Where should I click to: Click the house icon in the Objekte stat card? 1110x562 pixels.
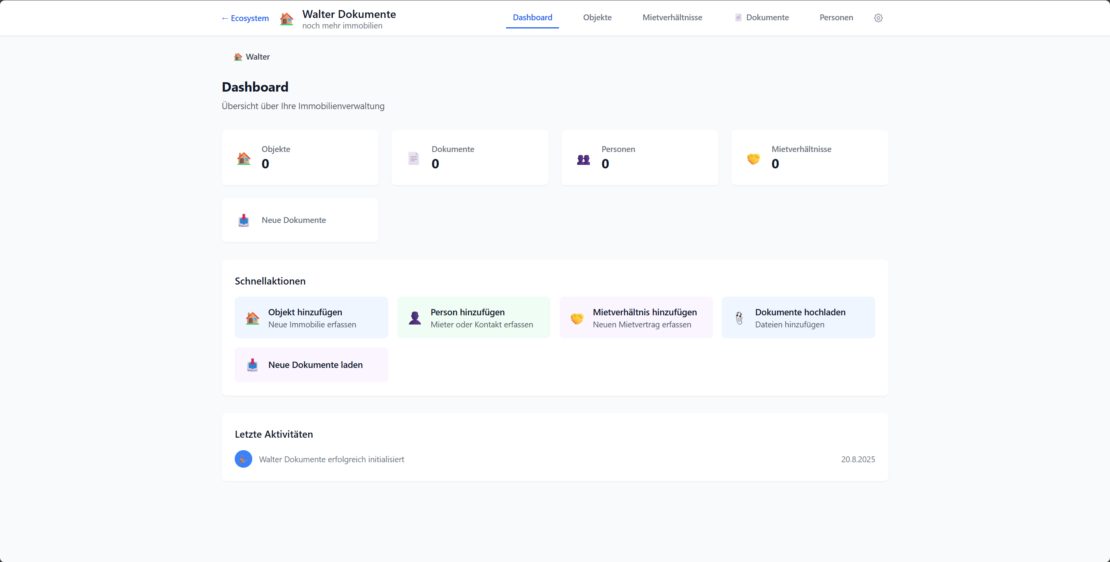click(x=244, y=158)
